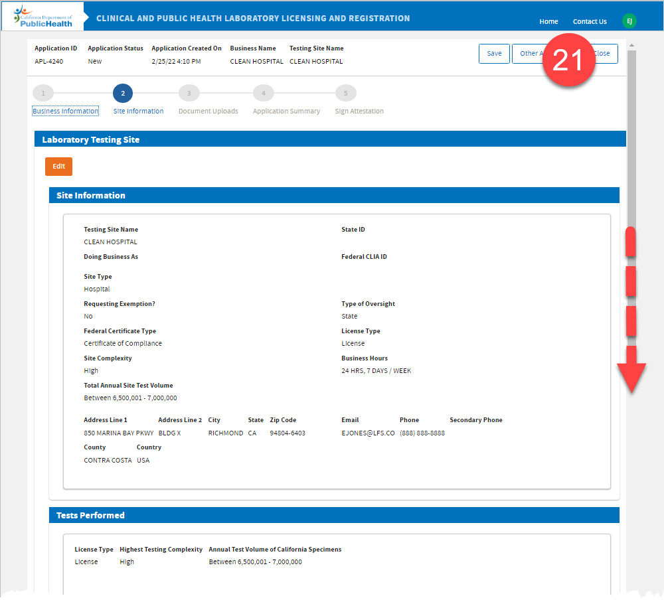Open the EJ user avatar menu
The height and width of the screenshot is (600, 664).
(x=629, y=21)
